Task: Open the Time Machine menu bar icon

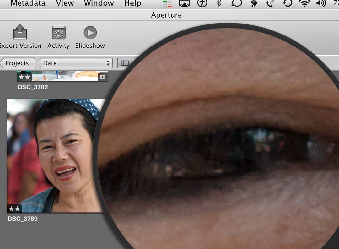Action: coord(288,3)
